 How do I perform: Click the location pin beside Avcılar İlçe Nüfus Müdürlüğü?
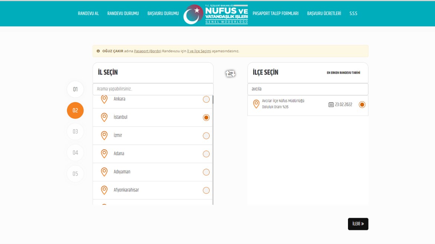coord(256,104)
